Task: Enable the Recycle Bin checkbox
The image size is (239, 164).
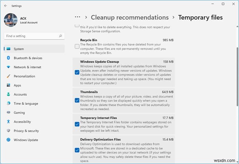Action: click(77, 46)
